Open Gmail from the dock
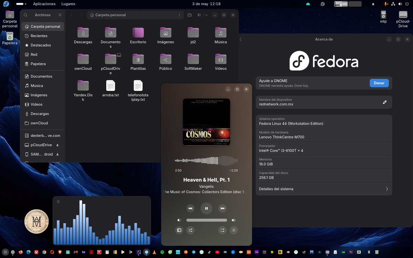The height and width of the screenshot is (258, 413). [75, 252]
